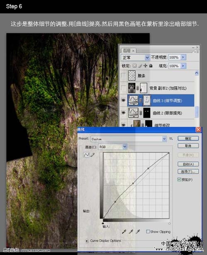Pick the black point eyedropper

124,232
